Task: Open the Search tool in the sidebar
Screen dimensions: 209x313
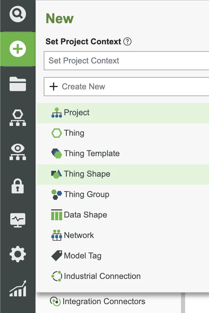Action: tap(17, 14)
